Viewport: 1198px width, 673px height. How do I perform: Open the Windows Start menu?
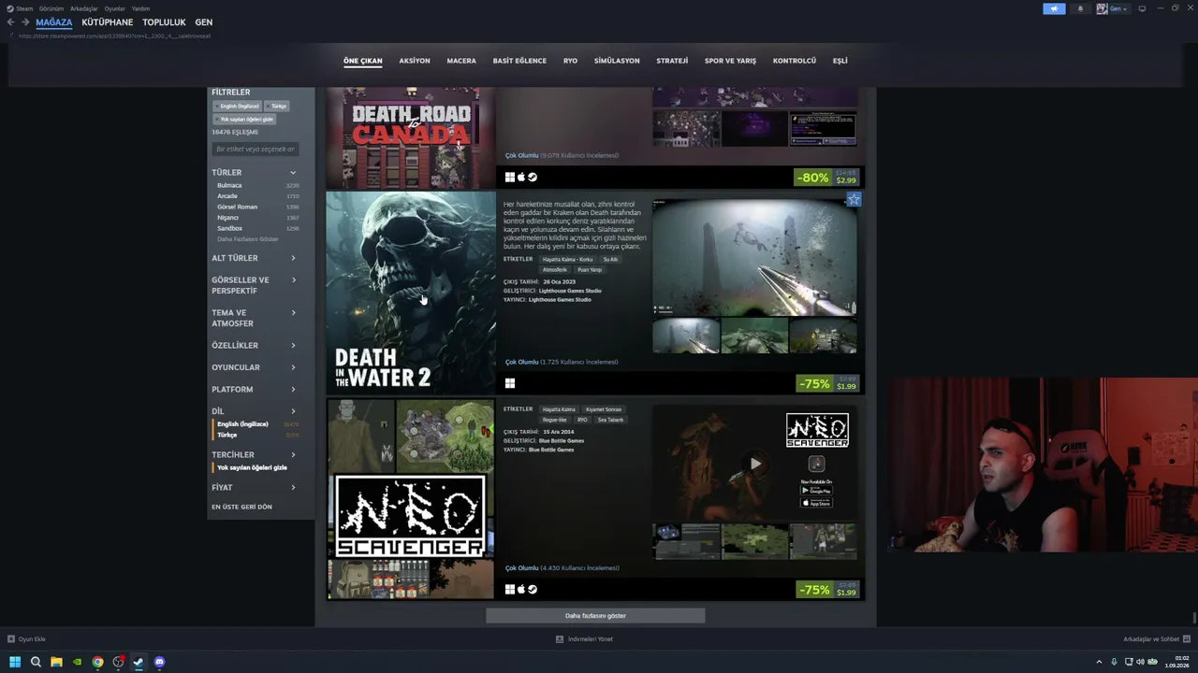(x=15, y=662)
